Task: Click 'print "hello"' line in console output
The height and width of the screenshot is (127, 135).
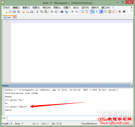Action: point(16,107)
